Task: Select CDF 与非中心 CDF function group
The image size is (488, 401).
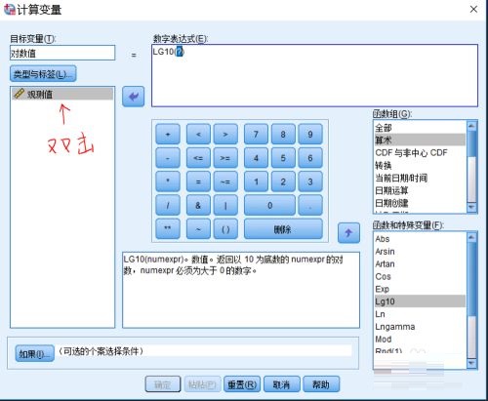Action: tap(420, 152)
